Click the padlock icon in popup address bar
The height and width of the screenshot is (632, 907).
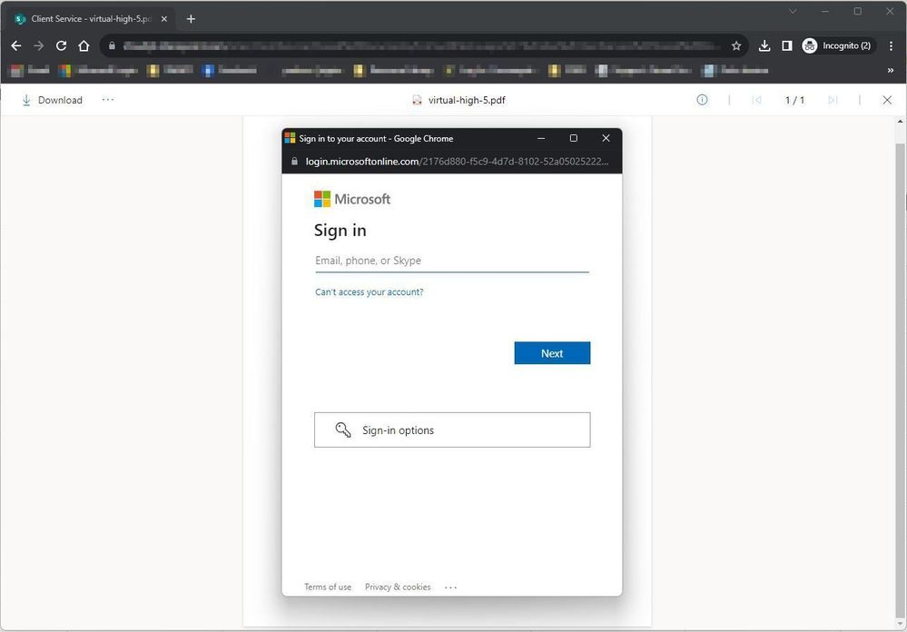pyautogui.click(x=294, y=162)
